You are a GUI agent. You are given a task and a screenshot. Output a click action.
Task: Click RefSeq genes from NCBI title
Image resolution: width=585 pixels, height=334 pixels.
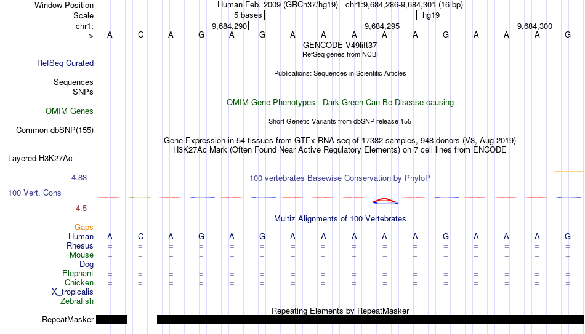pos(340,54)
